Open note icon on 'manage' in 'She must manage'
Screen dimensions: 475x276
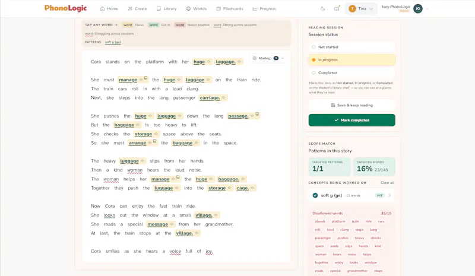pos(145,78)
